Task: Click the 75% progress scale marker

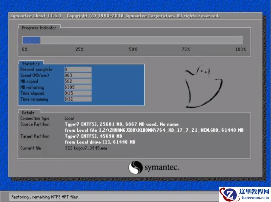Action: click(186, 49)
